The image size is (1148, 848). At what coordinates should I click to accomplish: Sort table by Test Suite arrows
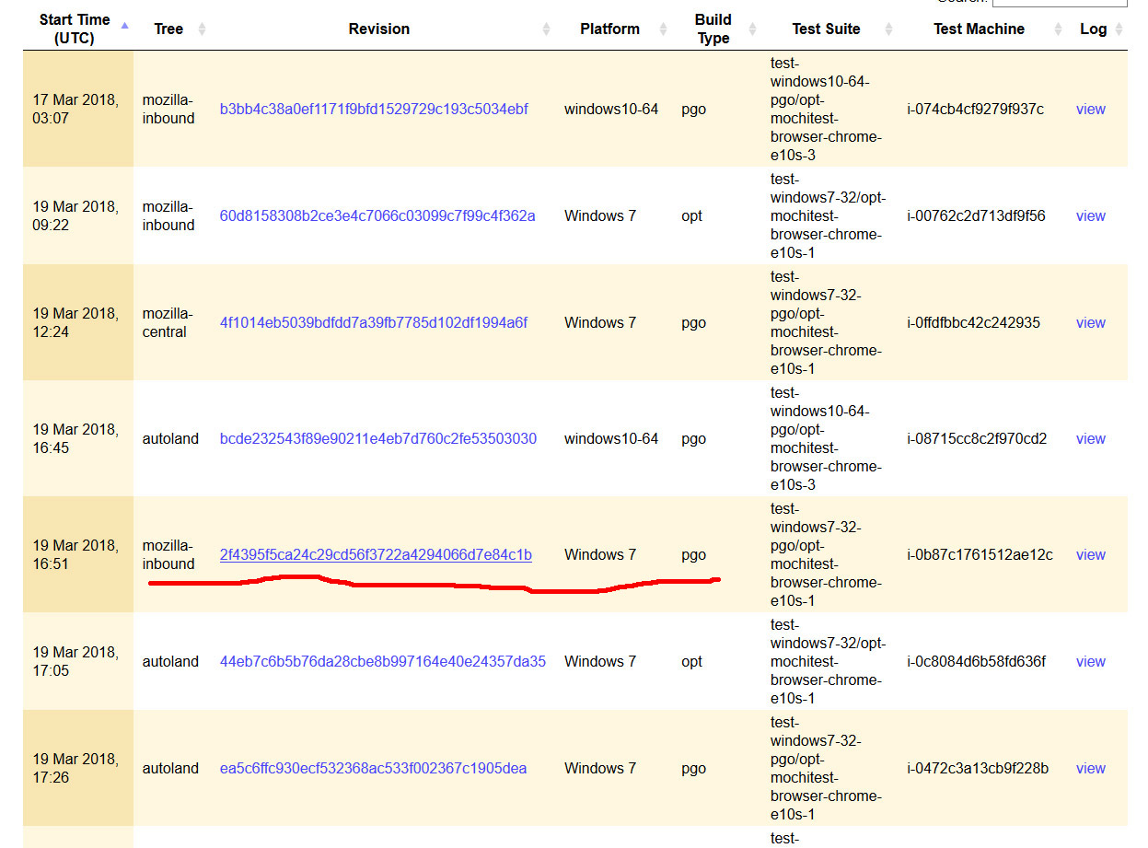[x=888, y=29]
